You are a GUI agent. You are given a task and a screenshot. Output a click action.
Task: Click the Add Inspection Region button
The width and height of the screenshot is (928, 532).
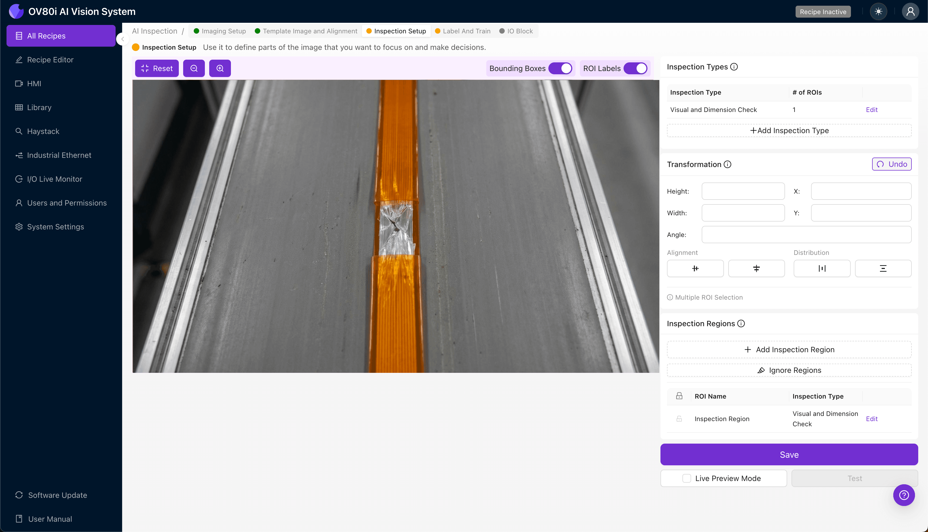coord(789,350)
